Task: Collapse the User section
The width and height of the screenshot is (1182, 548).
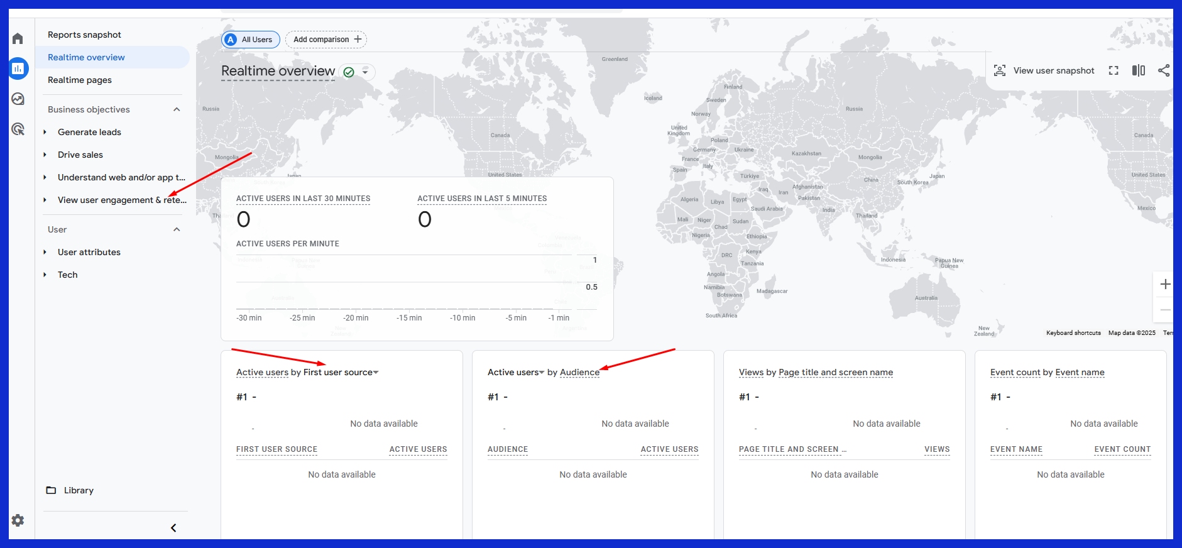Action: point(177,229)
